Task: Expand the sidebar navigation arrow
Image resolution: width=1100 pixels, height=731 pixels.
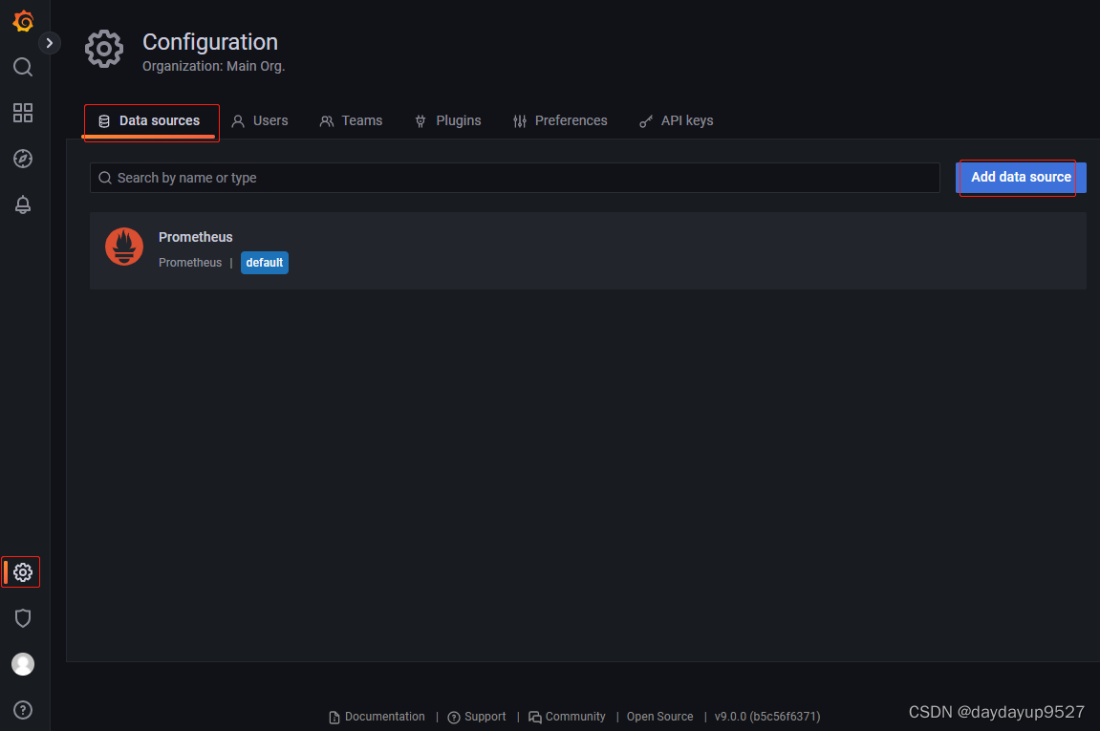Action: point(50,43)
